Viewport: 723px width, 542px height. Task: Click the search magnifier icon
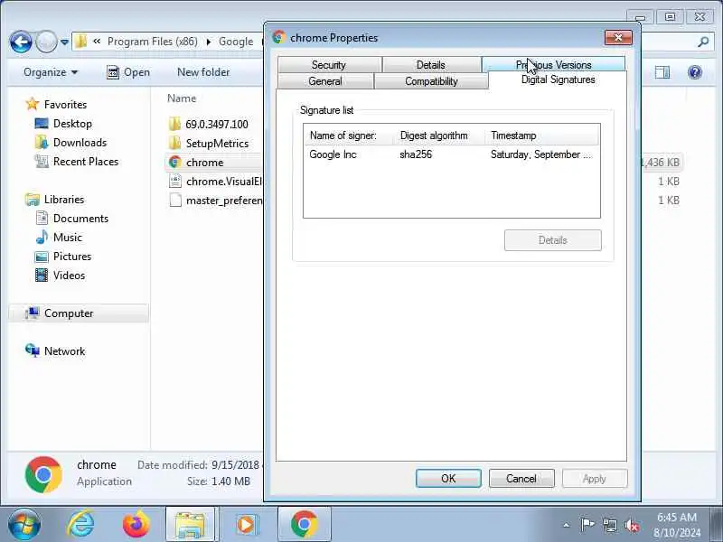(x=703, y=42)
